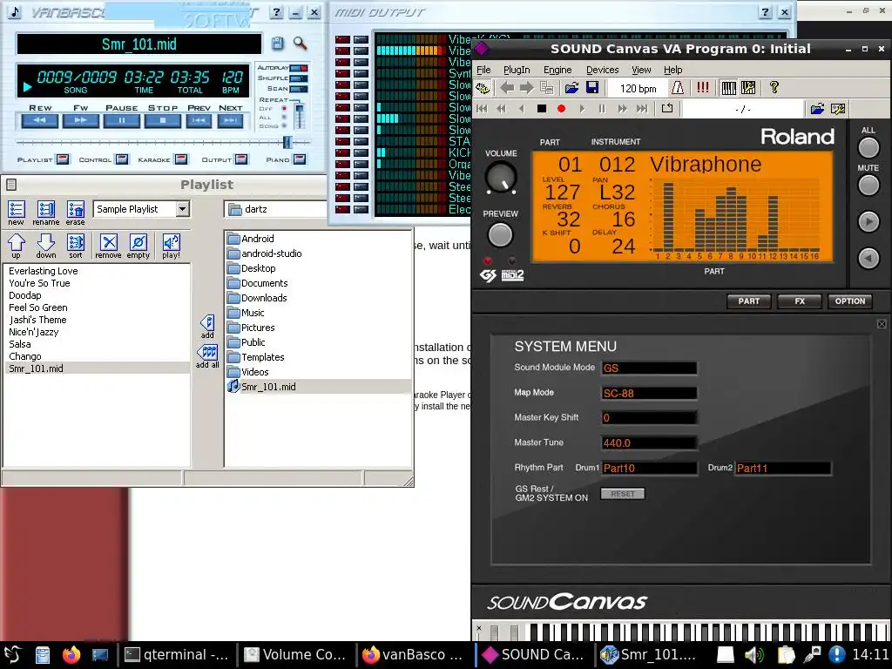
Task: Go to previous song with Prev
Action: 199,120
